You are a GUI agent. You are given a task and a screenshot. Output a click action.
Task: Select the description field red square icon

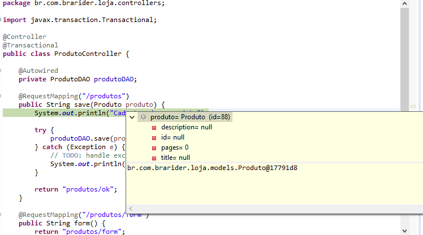[x=154, y=128]
